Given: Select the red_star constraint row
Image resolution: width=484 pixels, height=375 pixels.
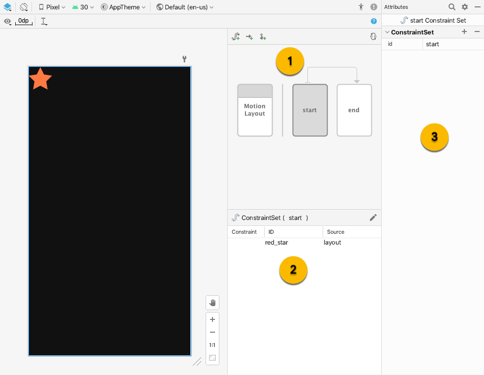Looking at the screenshot, I should point(276,242).
